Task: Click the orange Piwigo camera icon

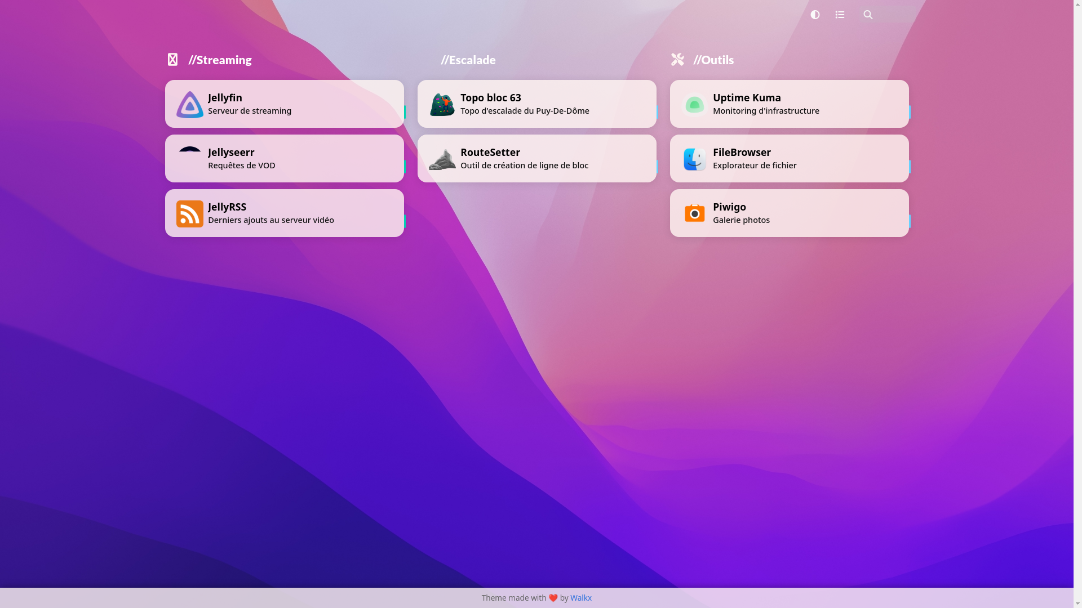Action: [x=694, y=213]
